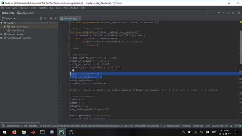Click the Unregistered VCS root status message
Viewport: 242px width, 136px height.
pos(93,126)
